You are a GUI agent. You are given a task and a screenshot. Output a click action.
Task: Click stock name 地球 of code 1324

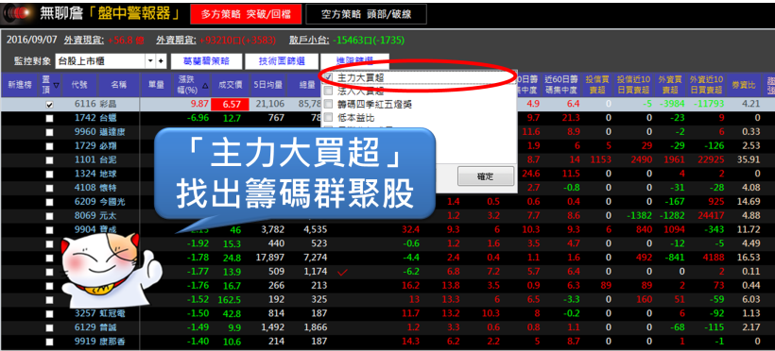[107, 174]
